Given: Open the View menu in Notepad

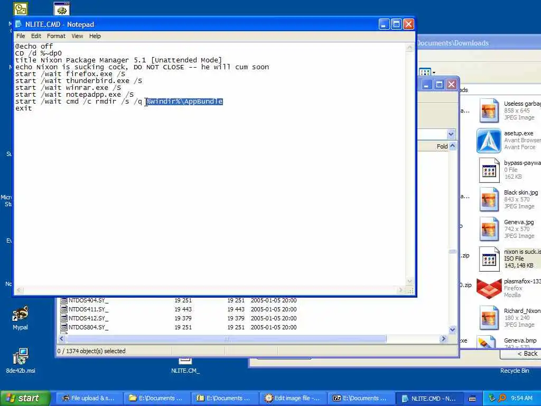Looking at the screenshot, I should pos(77,36).
